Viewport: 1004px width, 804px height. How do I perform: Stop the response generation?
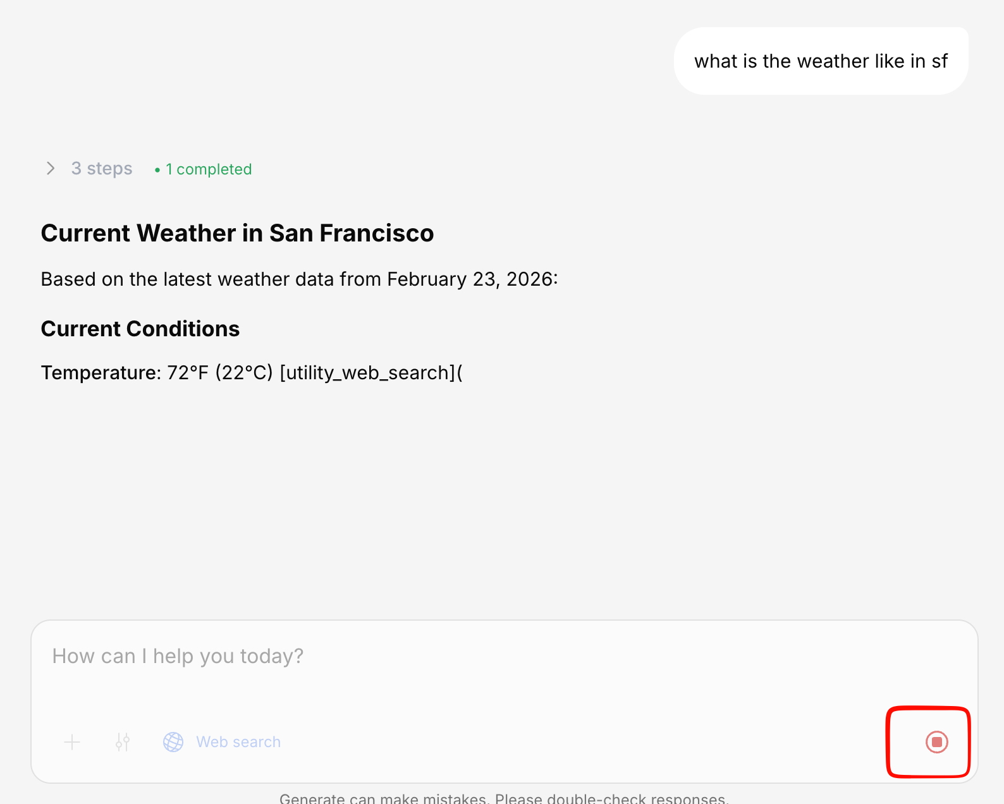click(936, 741)
